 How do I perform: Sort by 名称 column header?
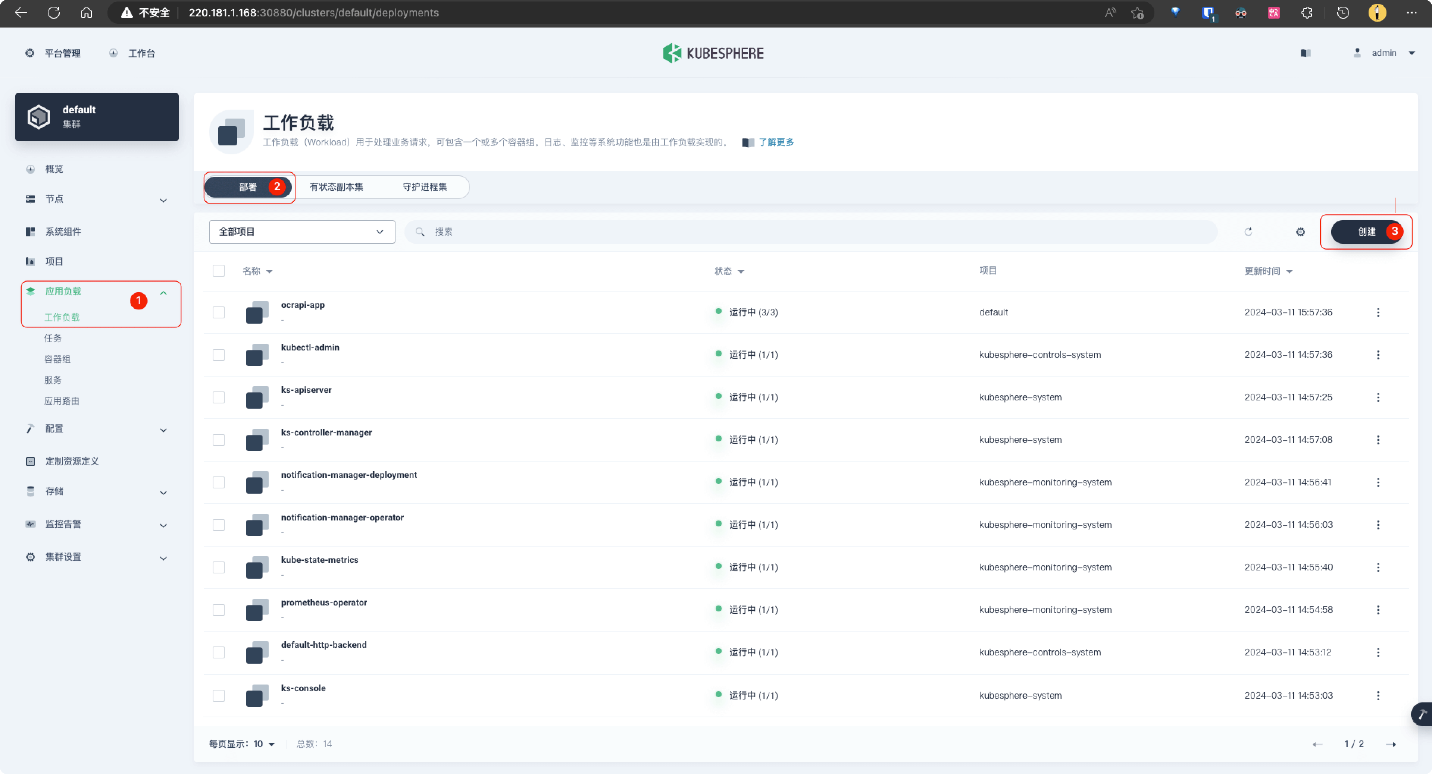point(257,271)
